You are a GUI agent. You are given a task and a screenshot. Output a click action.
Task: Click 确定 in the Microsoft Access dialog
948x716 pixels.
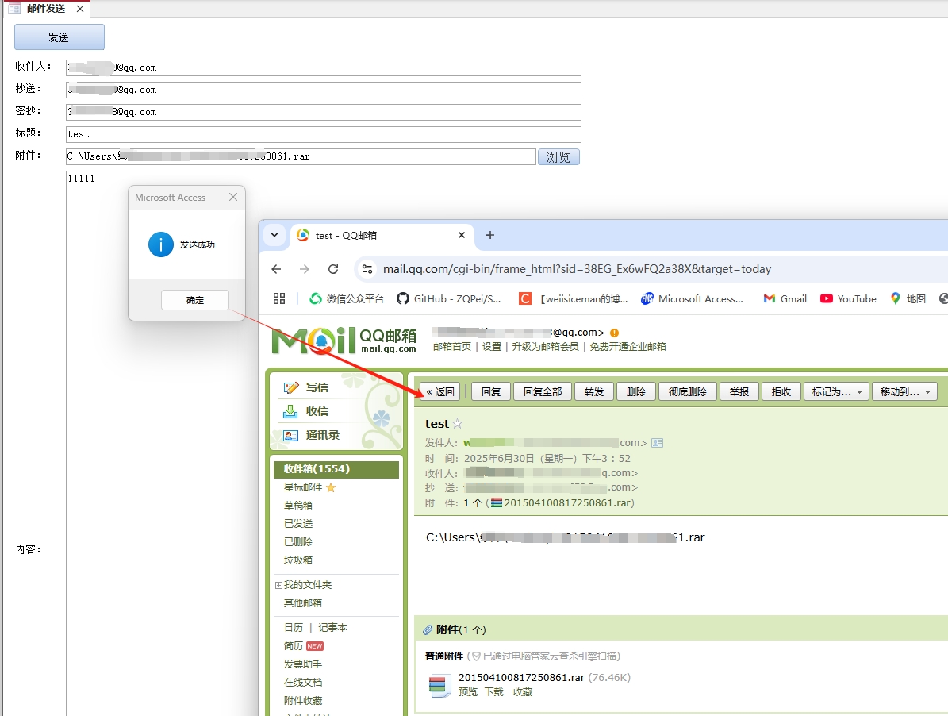coord(194,300)
